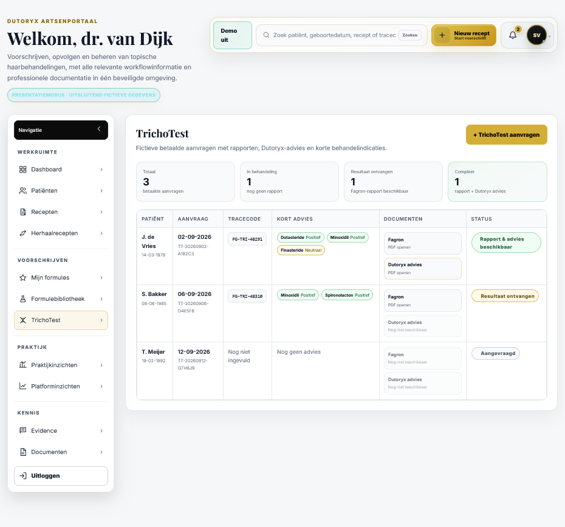Click tracecode FG-TRI-48291
Image resolution: width=565 pixels, height=527 pixels.
coord(247,239)
